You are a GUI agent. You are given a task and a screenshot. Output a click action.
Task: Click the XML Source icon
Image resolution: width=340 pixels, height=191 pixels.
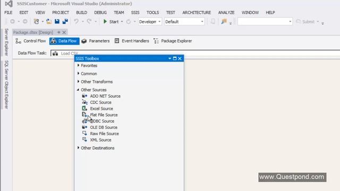84,140
